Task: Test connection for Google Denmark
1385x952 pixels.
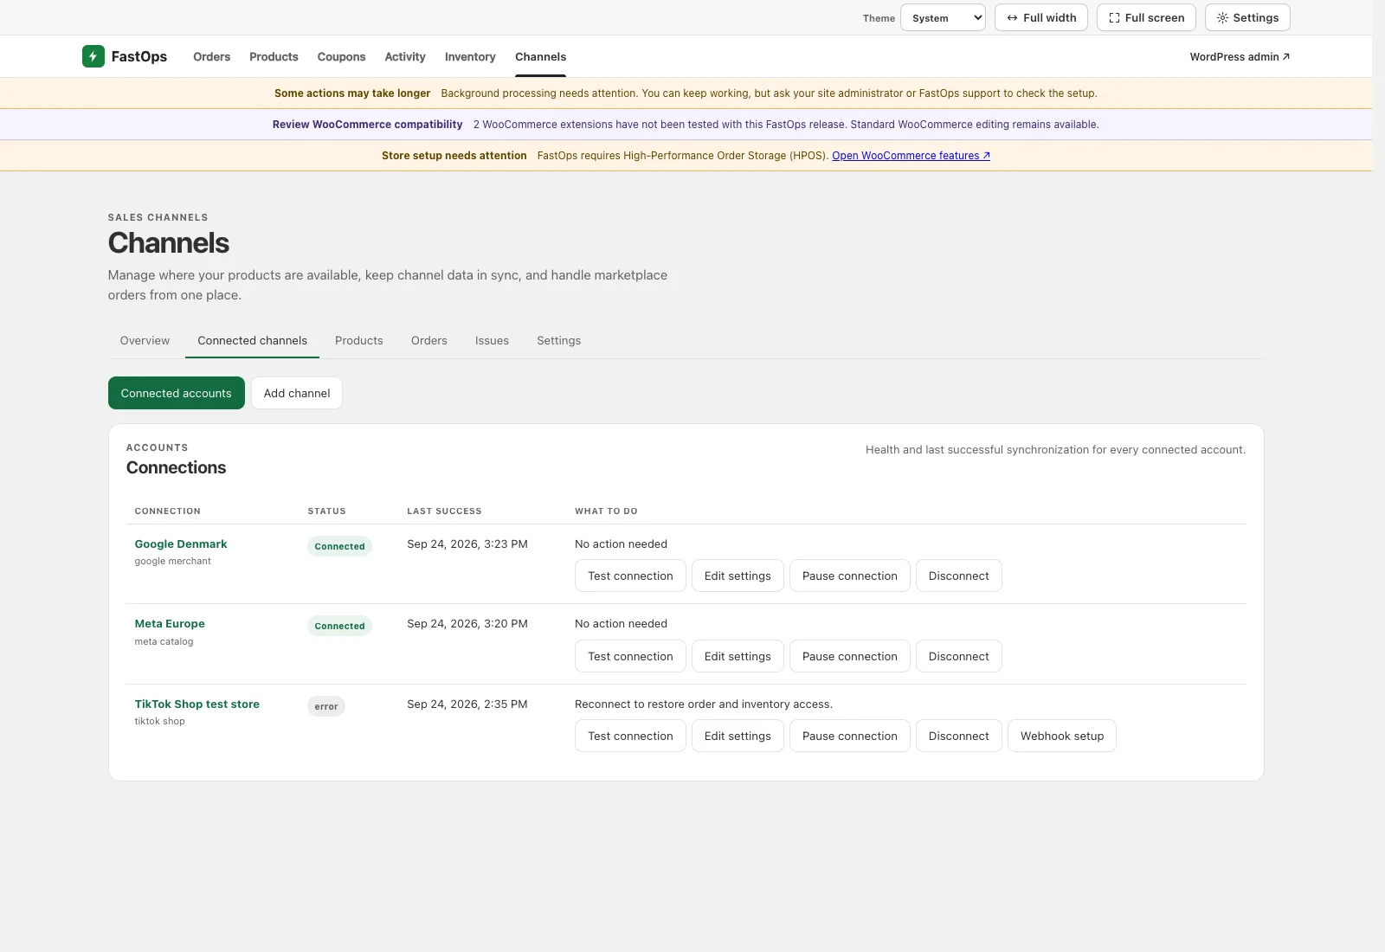Action: point(630,576)
